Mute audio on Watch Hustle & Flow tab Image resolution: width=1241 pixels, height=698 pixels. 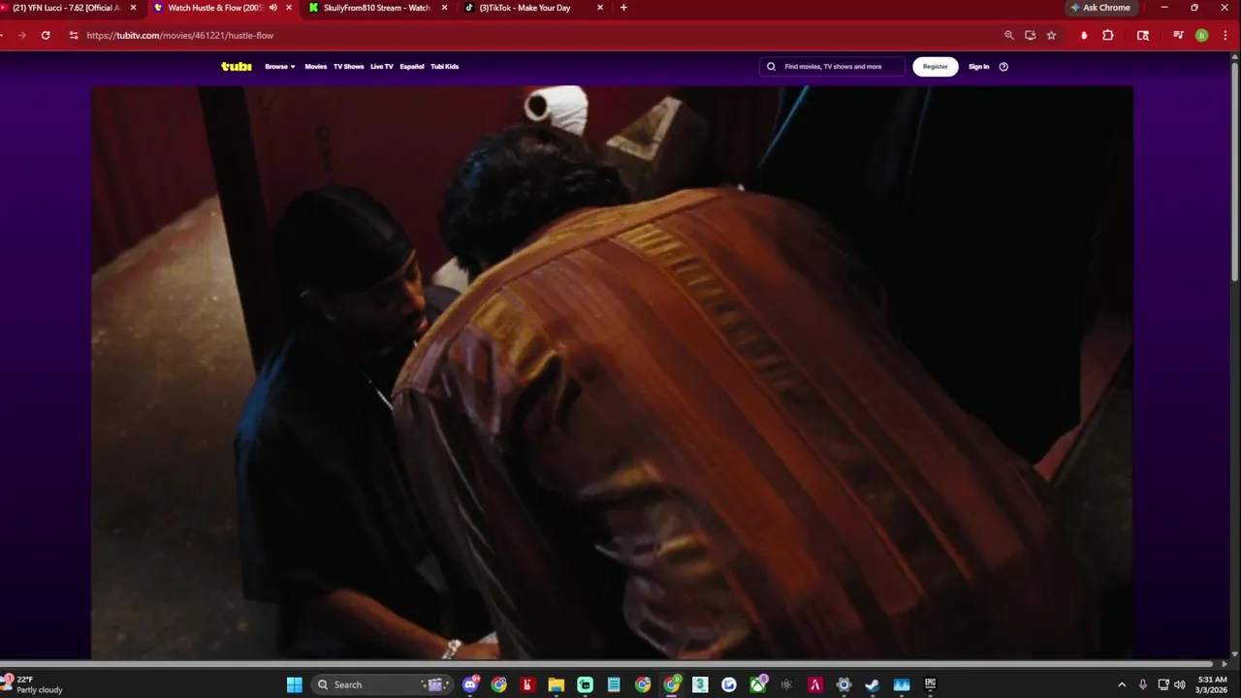tap(273, 8)
